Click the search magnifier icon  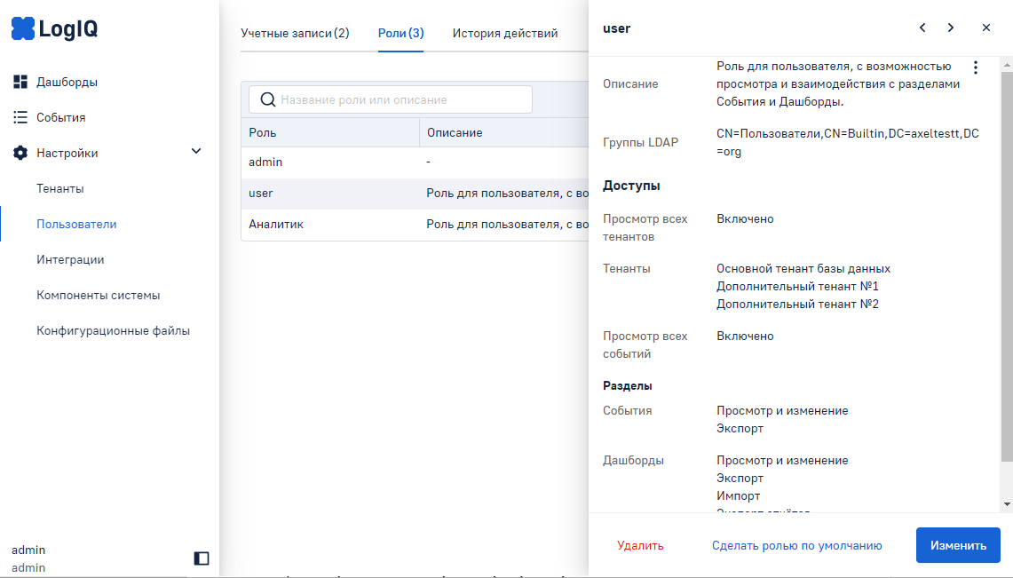click(267, 100)
